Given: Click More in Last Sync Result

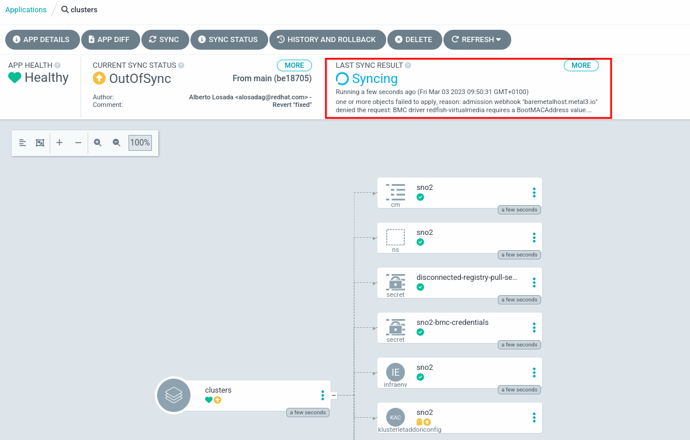Looking at the screenshot, I should pos(581,65).
